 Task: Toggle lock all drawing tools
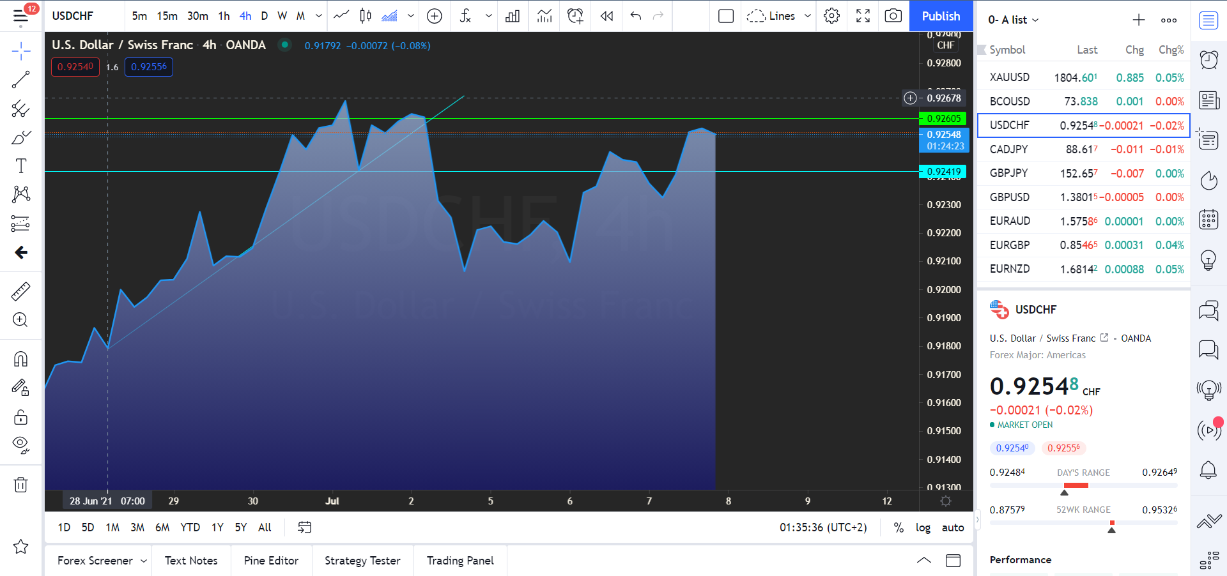coord(20,417)
